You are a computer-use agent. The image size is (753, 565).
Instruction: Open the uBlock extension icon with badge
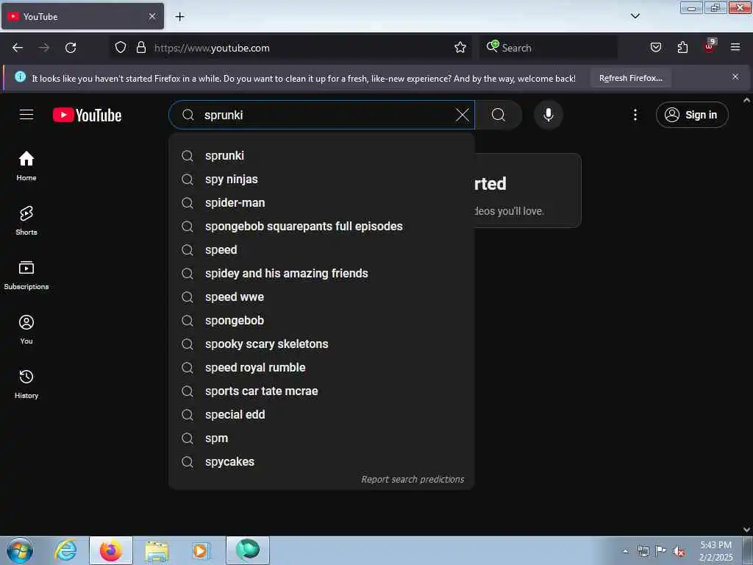pyautogui.click(x=710, y=46)
